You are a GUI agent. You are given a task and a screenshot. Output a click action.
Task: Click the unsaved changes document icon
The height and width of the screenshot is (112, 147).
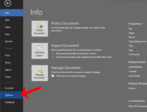point(53,76)
